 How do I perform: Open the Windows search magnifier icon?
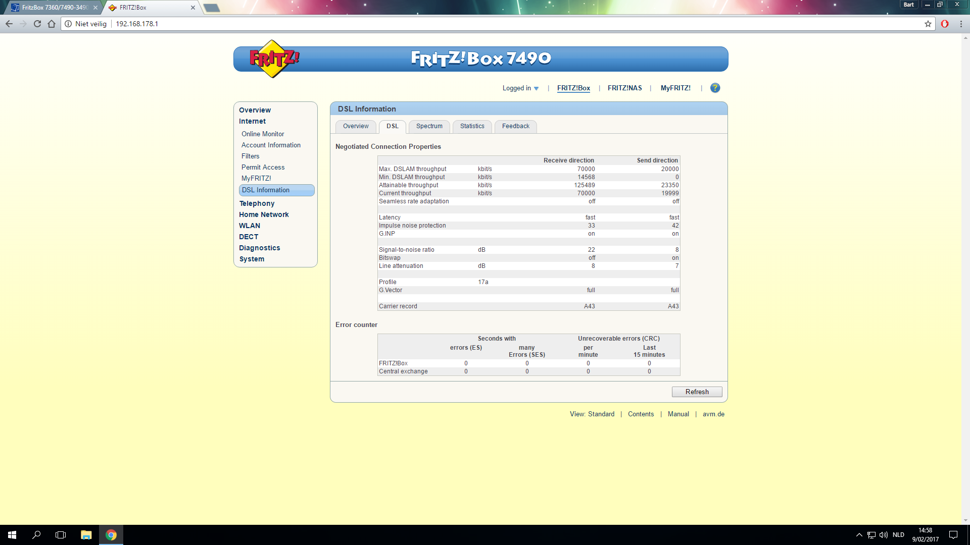pos(36,535)
